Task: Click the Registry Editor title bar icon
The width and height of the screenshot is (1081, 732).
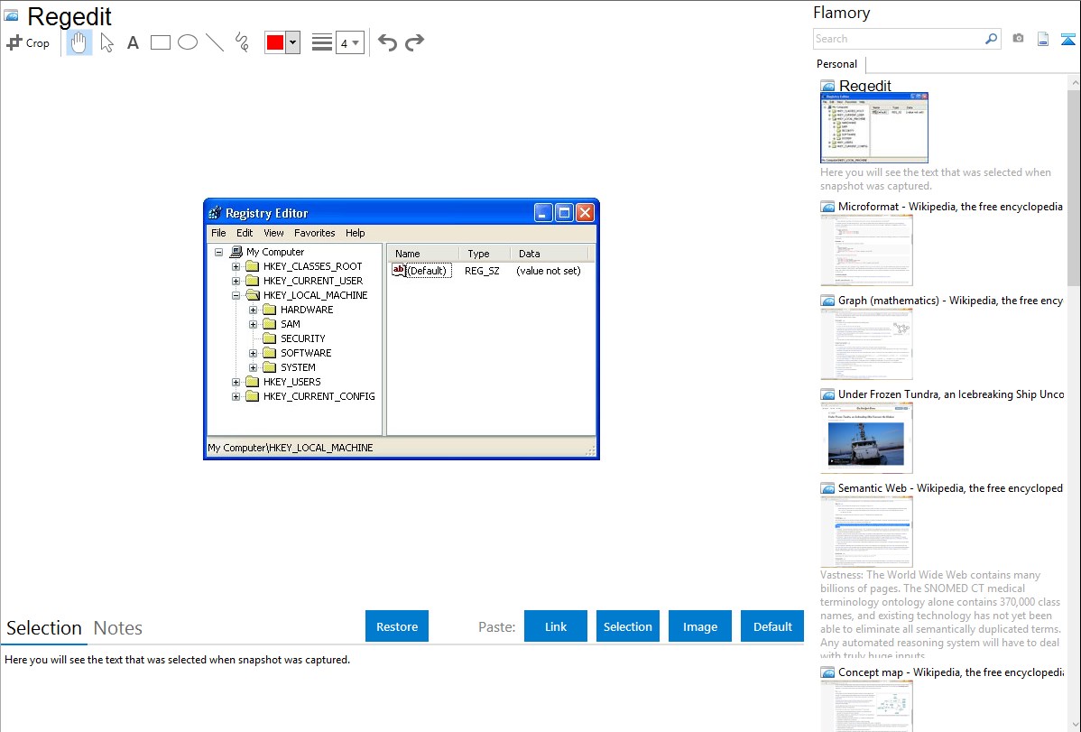Action: click(215, 212)
